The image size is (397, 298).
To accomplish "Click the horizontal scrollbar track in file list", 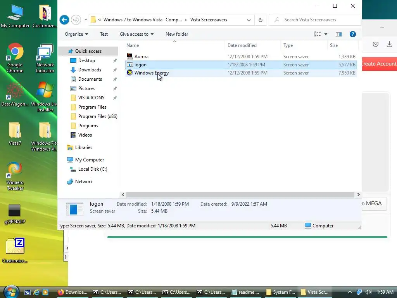I will click(240, 195).
